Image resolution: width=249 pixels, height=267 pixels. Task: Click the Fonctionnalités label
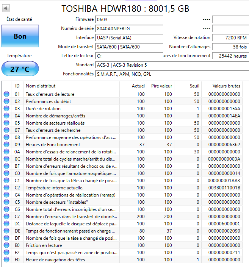(78, 74)
